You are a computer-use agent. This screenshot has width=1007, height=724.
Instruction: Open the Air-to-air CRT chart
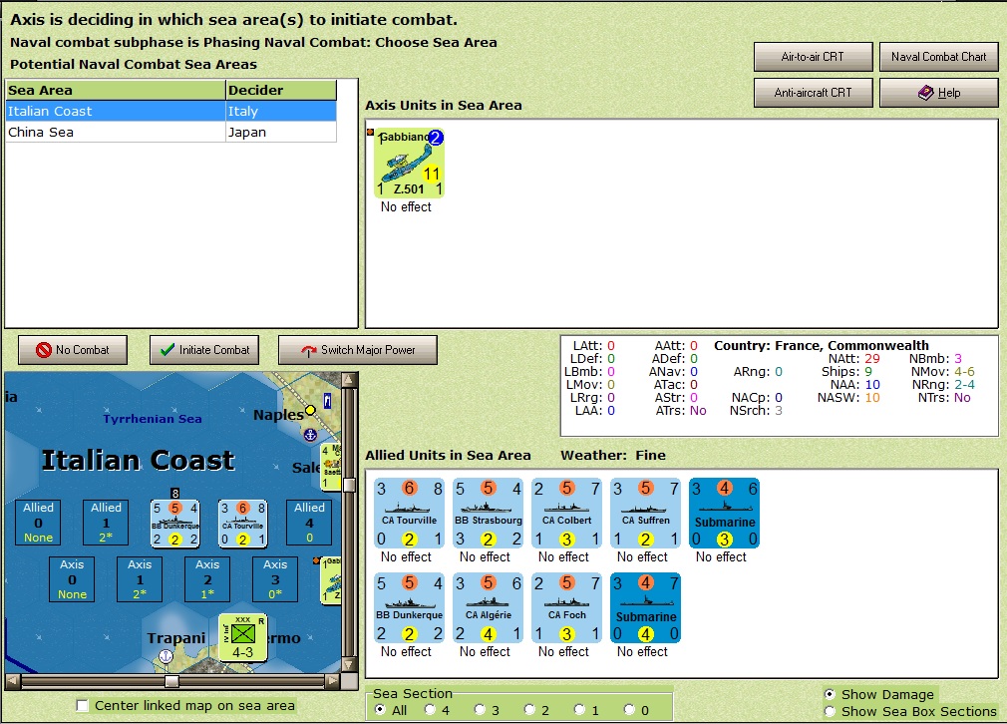(813, 57)
